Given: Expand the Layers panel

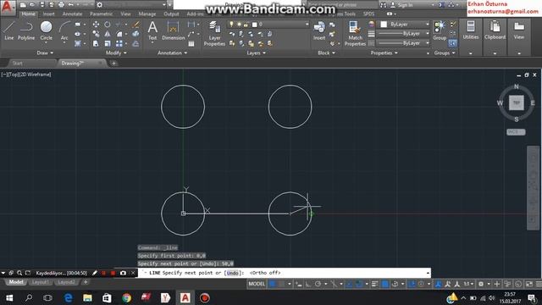Looking at the screenshot, I should tap(256, 53).
